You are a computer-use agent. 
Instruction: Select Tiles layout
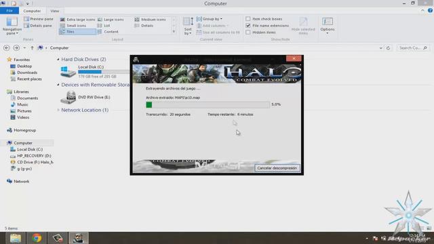77,32
